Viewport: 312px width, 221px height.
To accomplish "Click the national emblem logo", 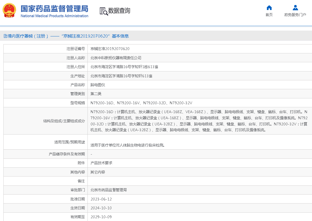I will point(9,10).
